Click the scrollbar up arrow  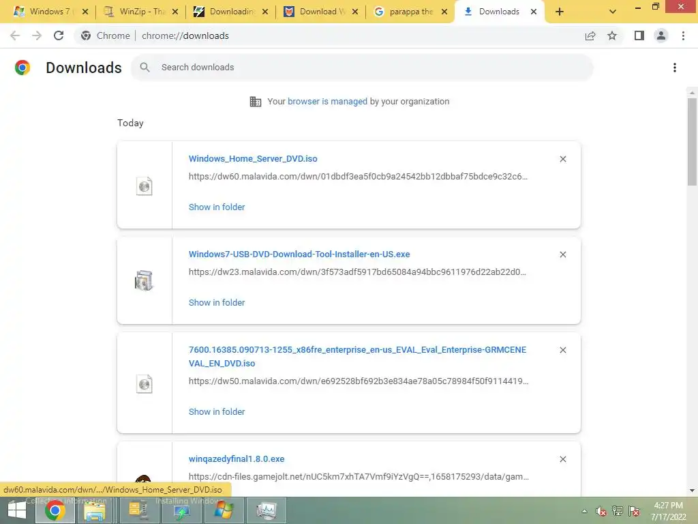click(692, 92)
